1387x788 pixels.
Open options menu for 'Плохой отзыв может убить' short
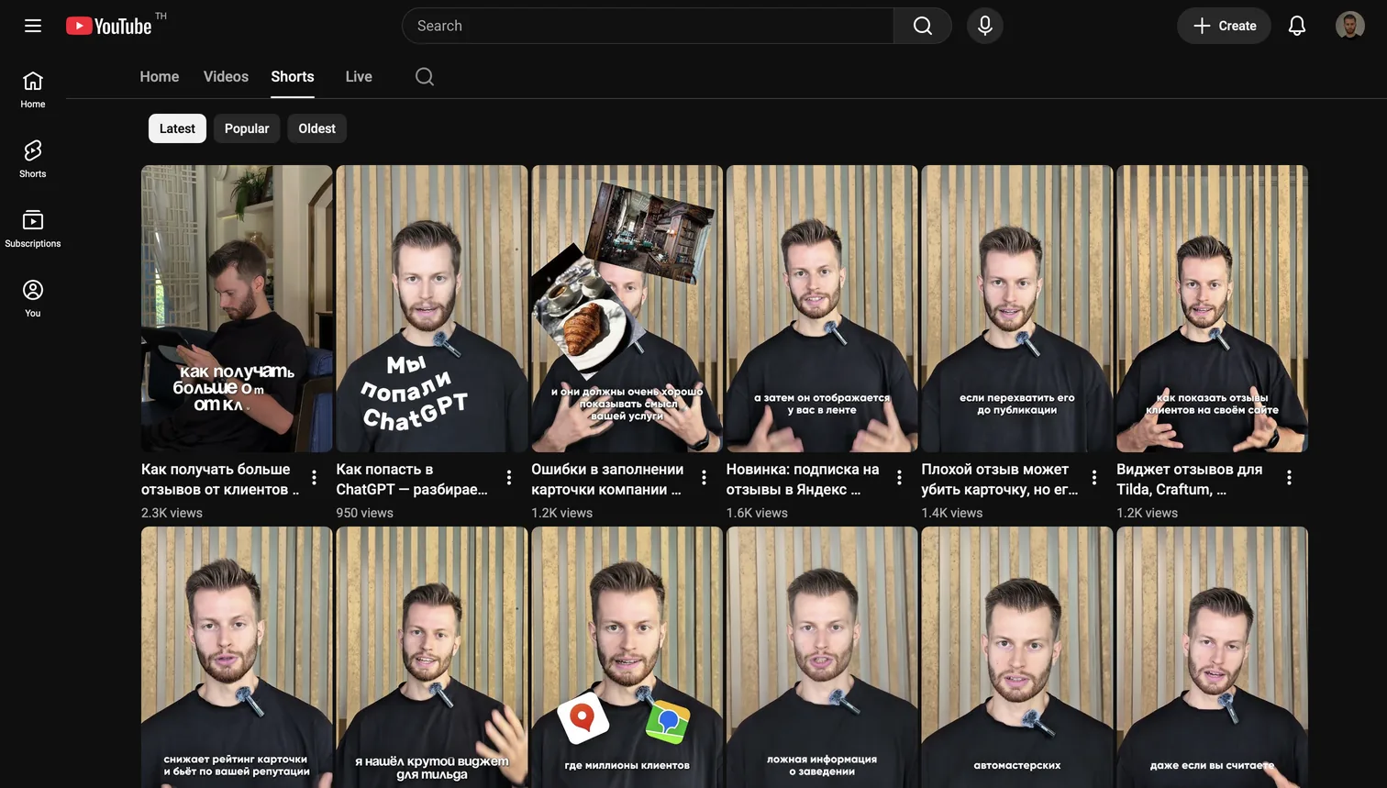click(x=1094, y=478)
